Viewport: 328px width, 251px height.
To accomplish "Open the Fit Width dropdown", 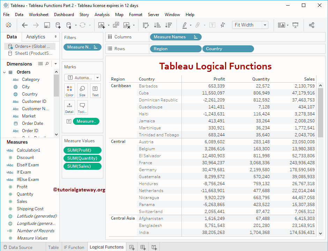I will [x=264, y=25].
